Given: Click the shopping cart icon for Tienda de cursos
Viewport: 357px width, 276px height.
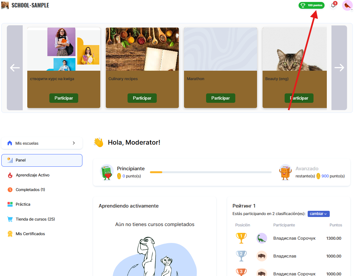Looking at the screenshot, I should coord(10,219).
